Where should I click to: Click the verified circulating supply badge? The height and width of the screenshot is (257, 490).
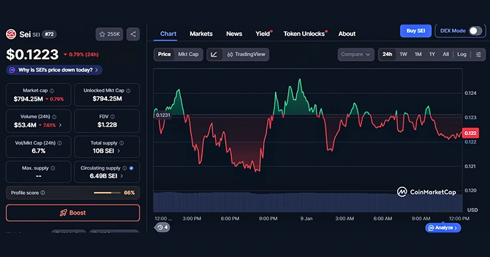point(131,168)
